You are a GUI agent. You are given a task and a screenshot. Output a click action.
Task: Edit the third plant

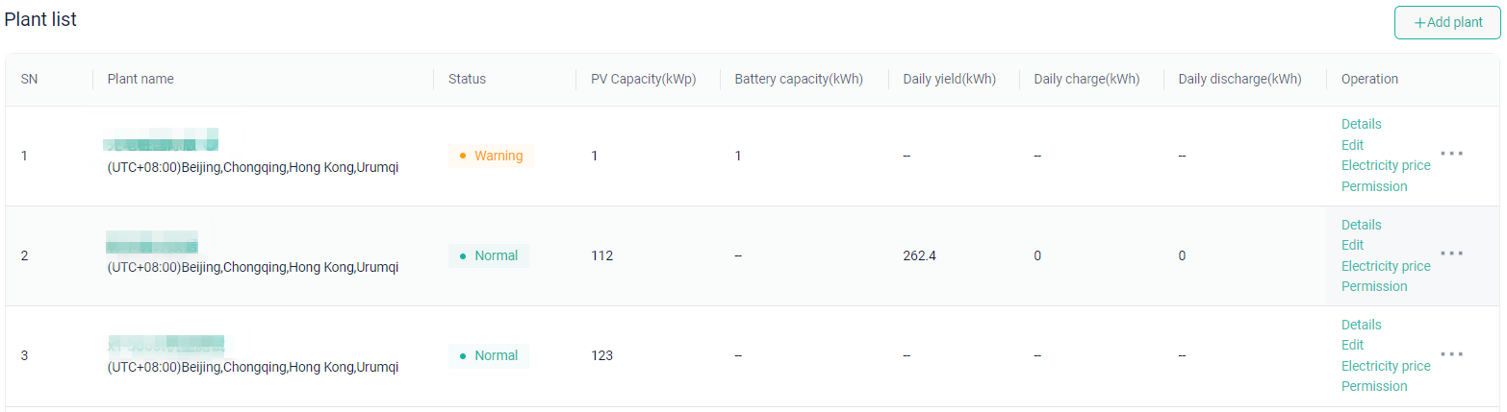1352,345
